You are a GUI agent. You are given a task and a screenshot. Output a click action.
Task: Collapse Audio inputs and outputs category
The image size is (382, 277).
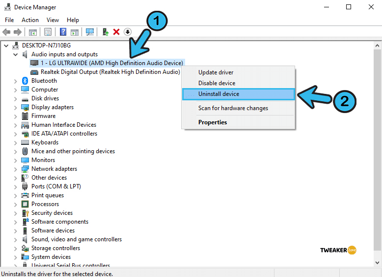(15, 54)
